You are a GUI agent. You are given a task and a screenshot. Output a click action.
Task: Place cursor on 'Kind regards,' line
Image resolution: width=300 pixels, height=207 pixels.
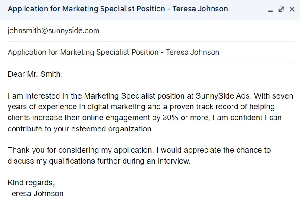click(x=31, y=183)
